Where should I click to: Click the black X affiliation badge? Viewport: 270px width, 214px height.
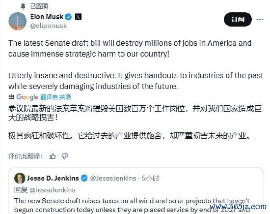(x=78, y=17)
